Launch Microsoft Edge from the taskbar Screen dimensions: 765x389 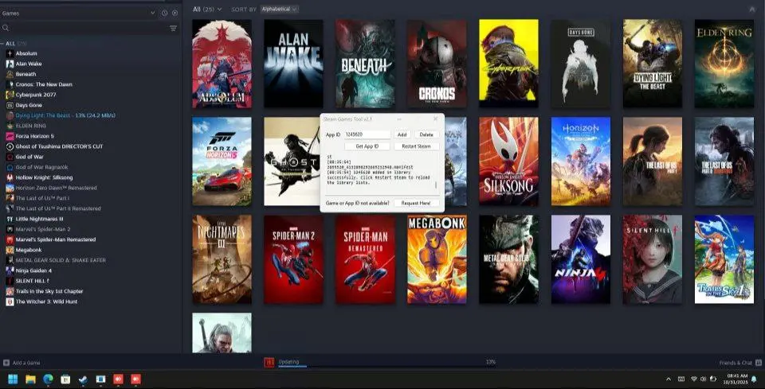(x=48, y=379)
